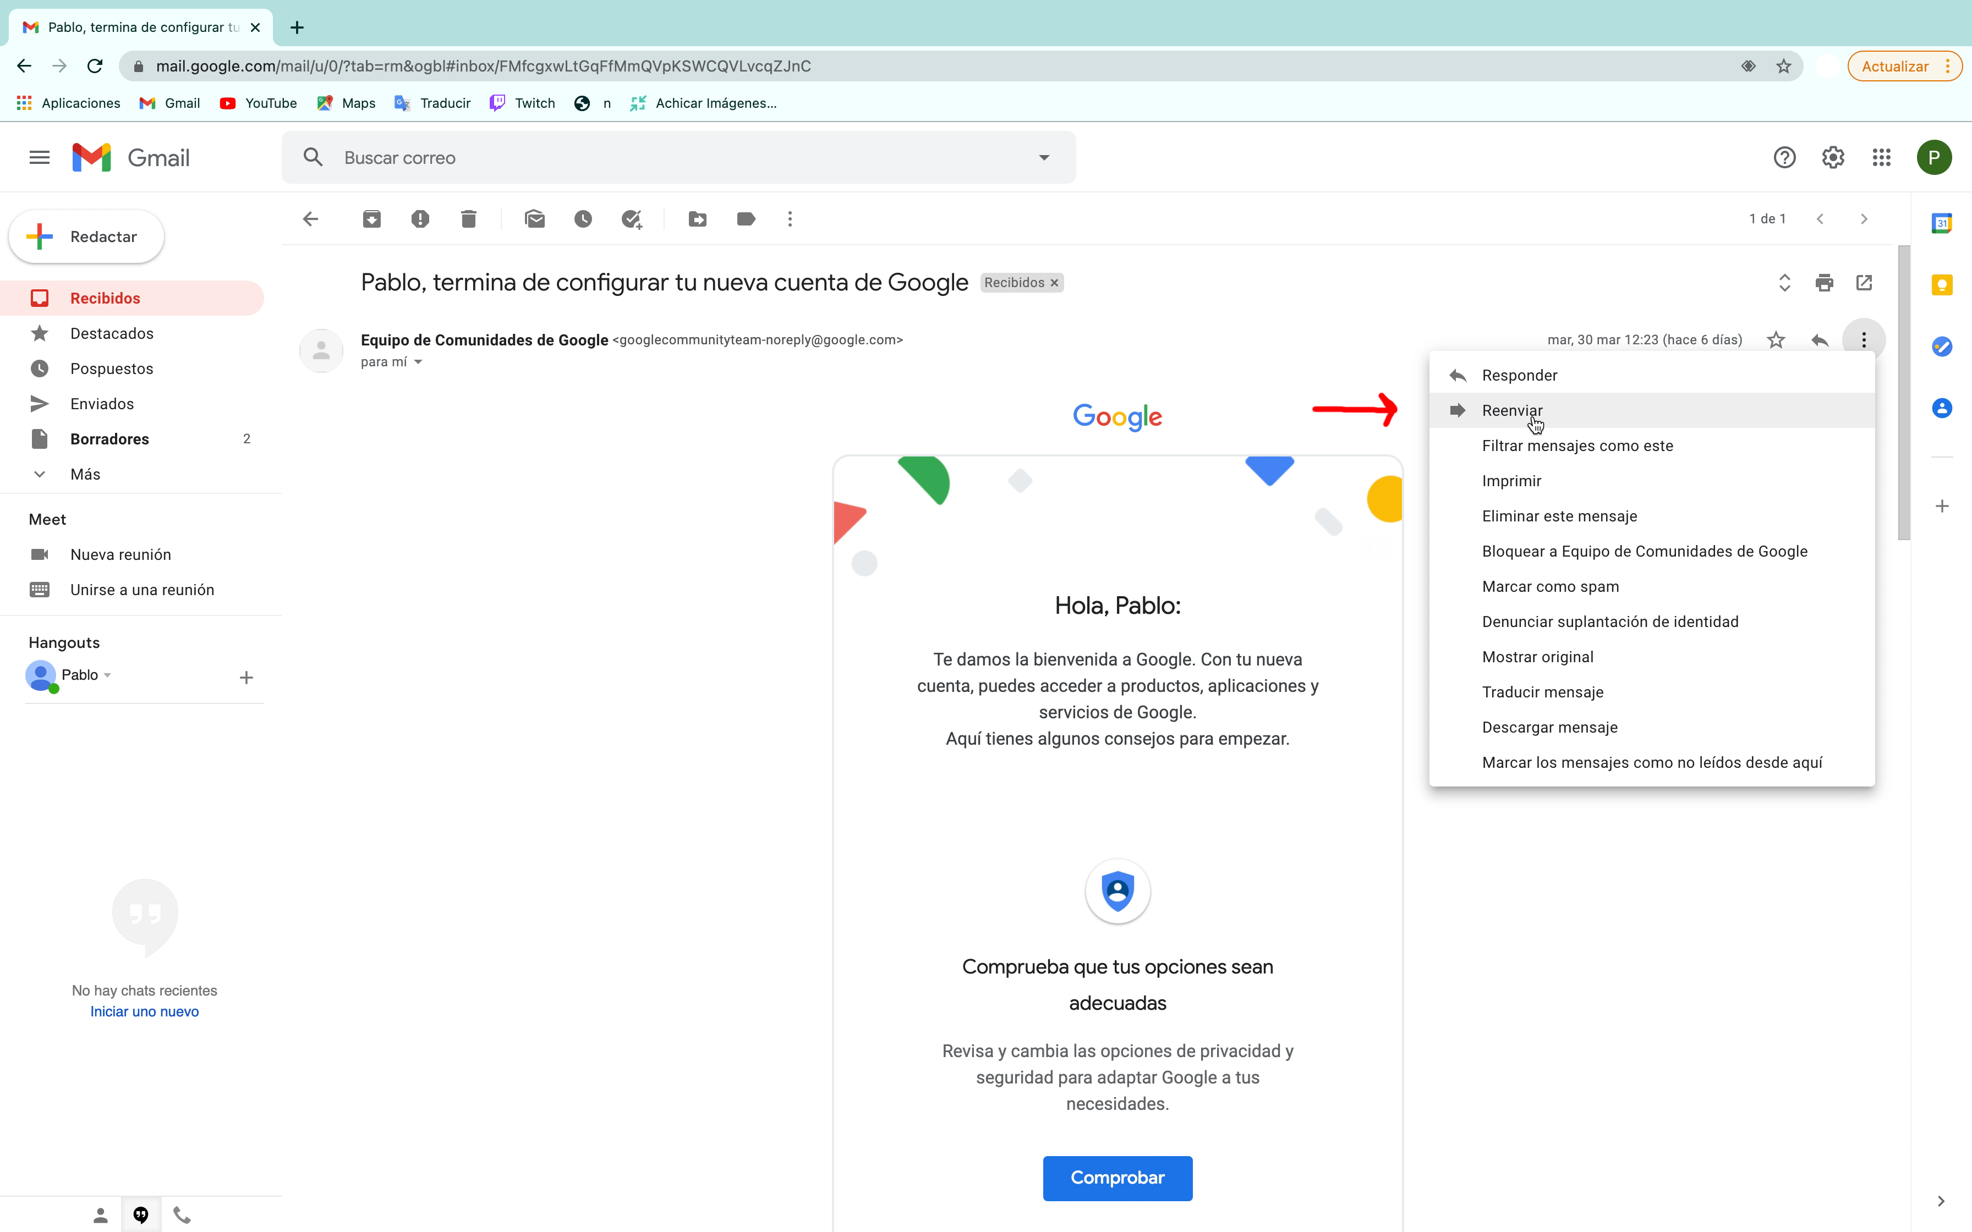Bookmark this page with star icon

click(1784, 66)
